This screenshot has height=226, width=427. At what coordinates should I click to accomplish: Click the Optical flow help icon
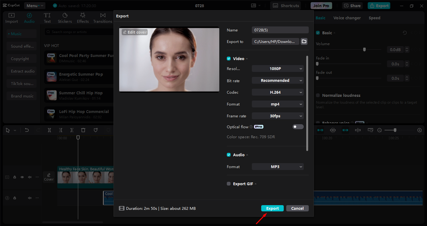(251, 127)
